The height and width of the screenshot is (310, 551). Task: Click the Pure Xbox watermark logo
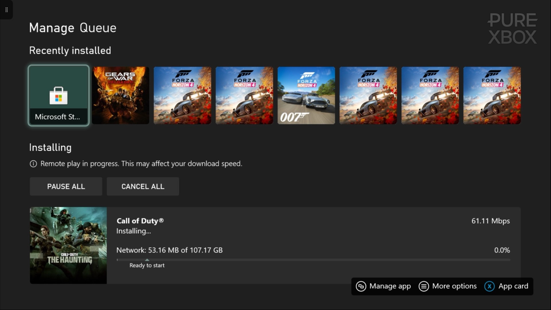click(512, 29)
